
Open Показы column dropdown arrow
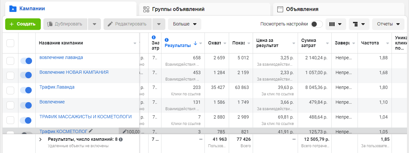249,43
